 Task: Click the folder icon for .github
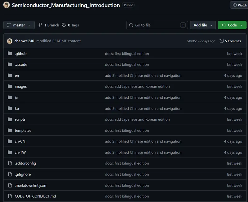[10, 54]
